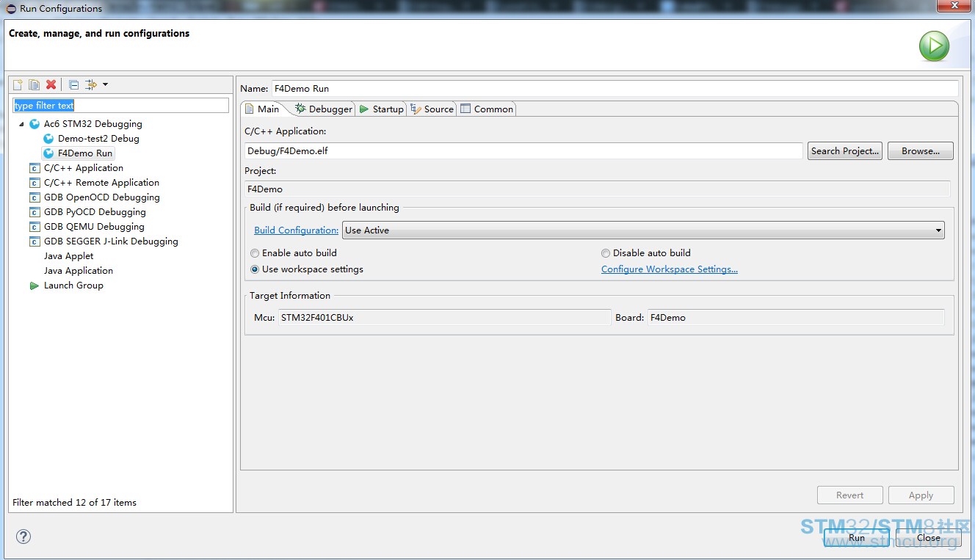975x560 pixels.
Task: Click the Source tab icon
Action: coord(416,109)
